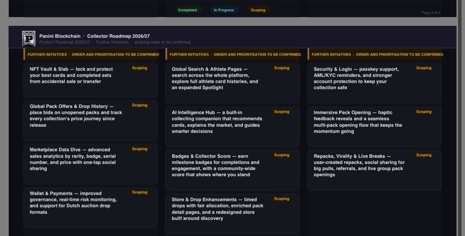Click Scoping badge on Immersive Pack Opening
465x236 pixels.
pos(424,112)
